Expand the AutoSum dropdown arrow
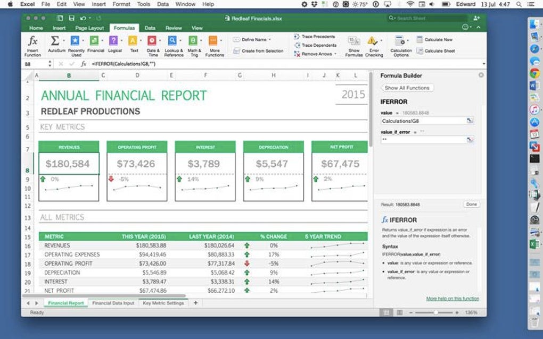This screenshot has height=339, width=543. [63, 40]
